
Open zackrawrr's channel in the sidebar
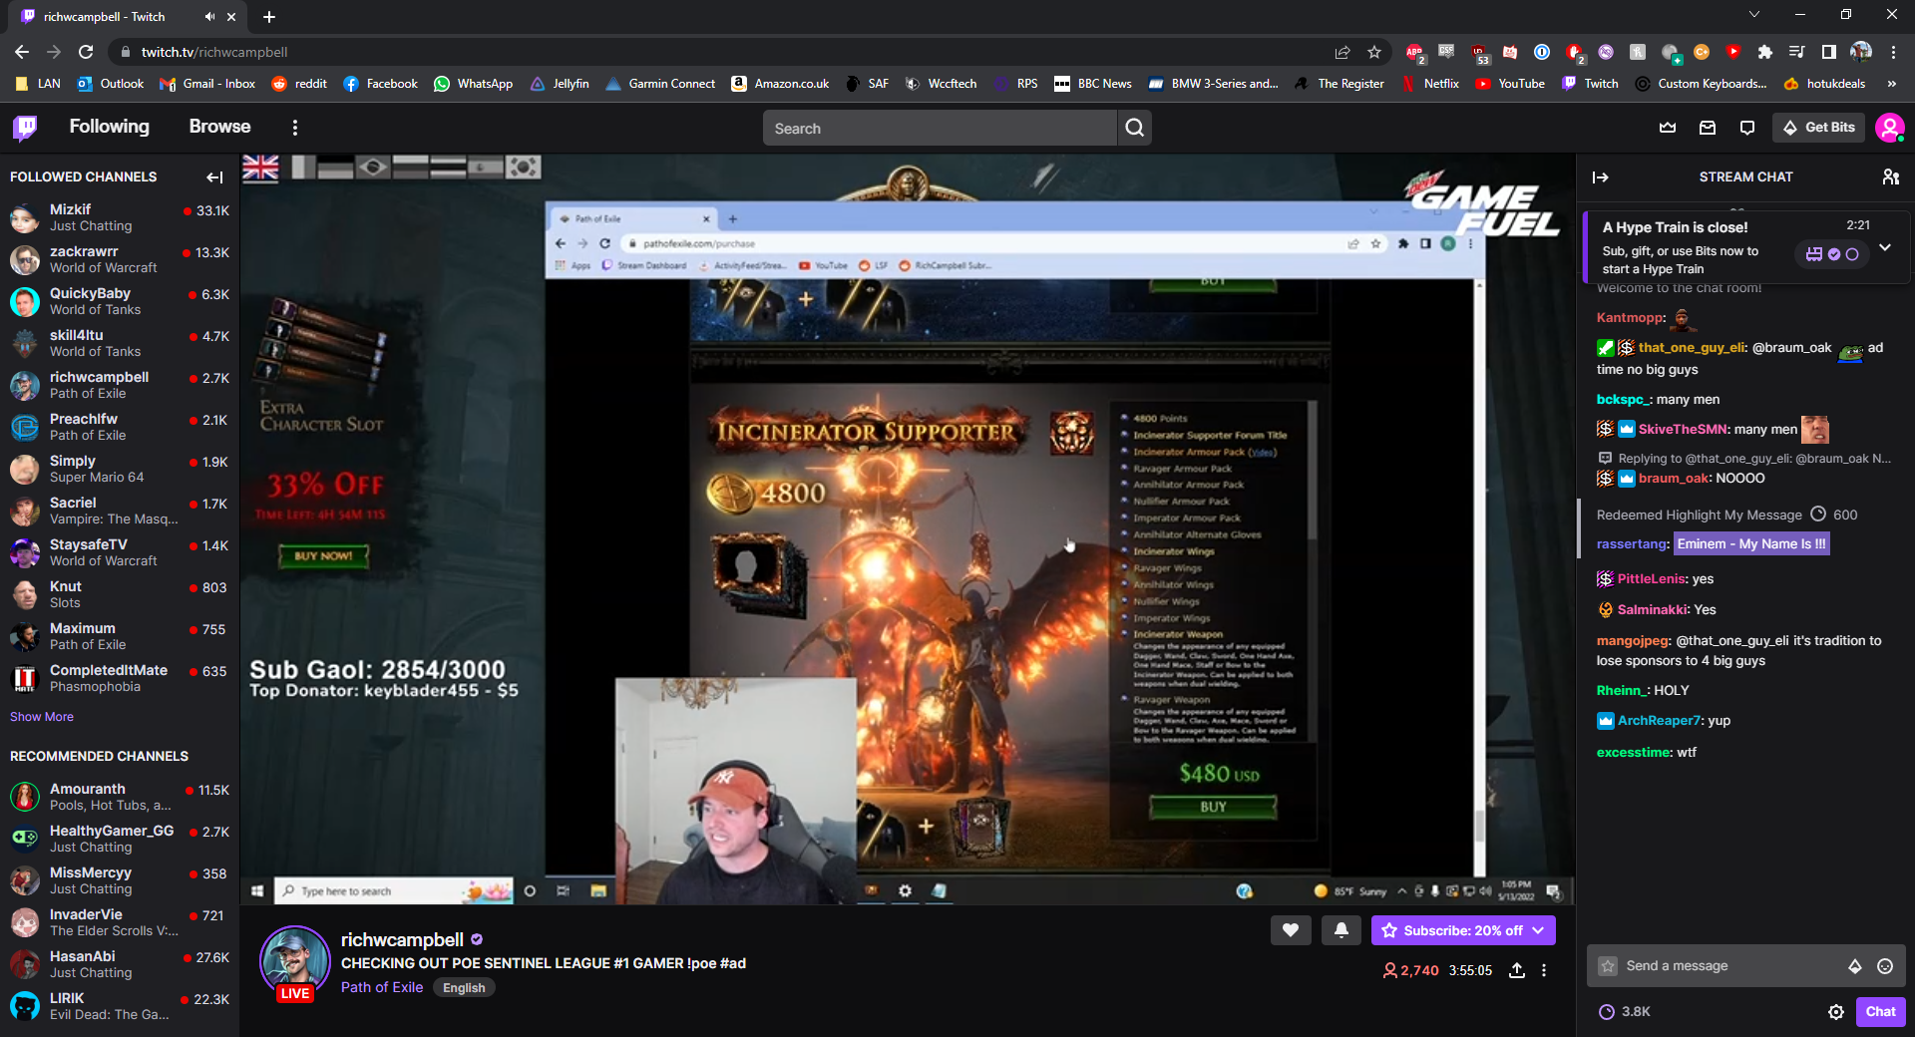(120, 259)
